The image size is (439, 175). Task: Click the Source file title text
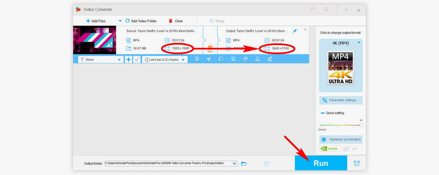pos(161,31)
